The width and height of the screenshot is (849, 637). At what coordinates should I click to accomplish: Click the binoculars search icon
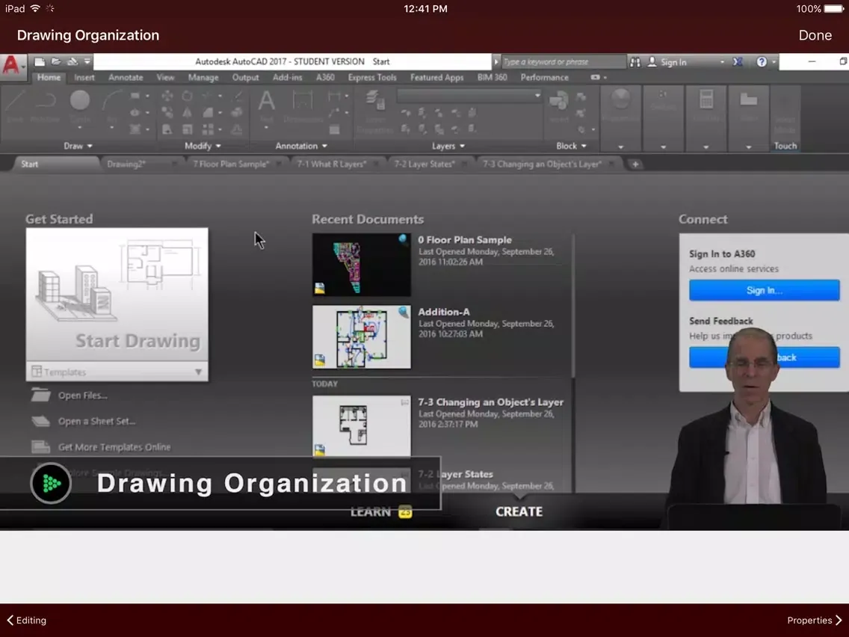(635, 62)
